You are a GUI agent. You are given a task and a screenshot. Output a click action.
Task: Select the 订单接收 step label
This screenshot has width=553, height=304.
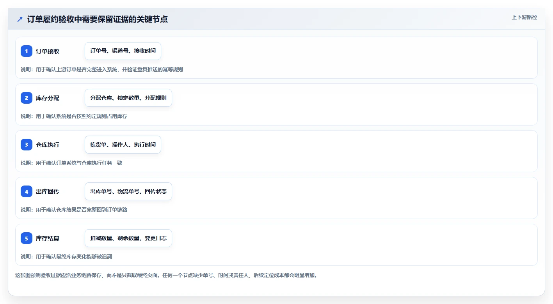[48, 51]
